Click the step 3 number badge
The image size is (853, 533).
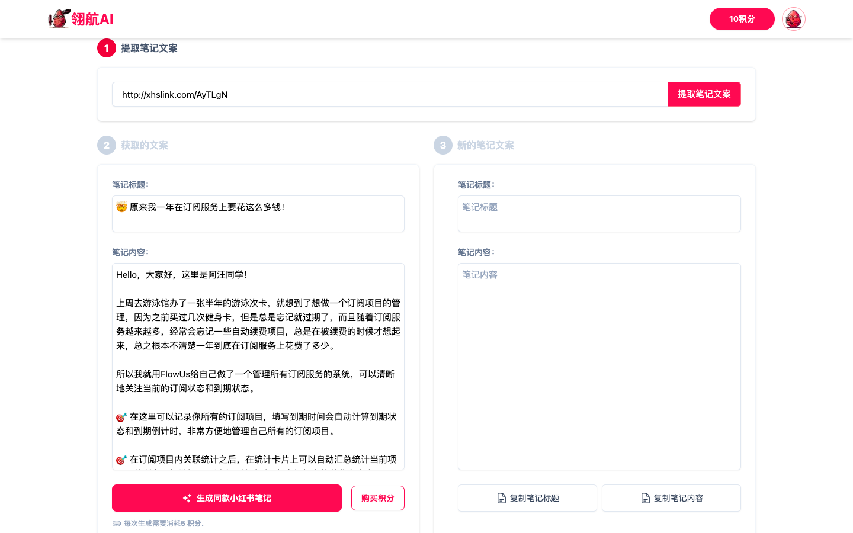click(x=443, y=145)
